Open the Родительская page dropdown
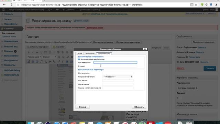Image resolution: width=220 pixels, height=124 pixels. [x=187, y=88]
